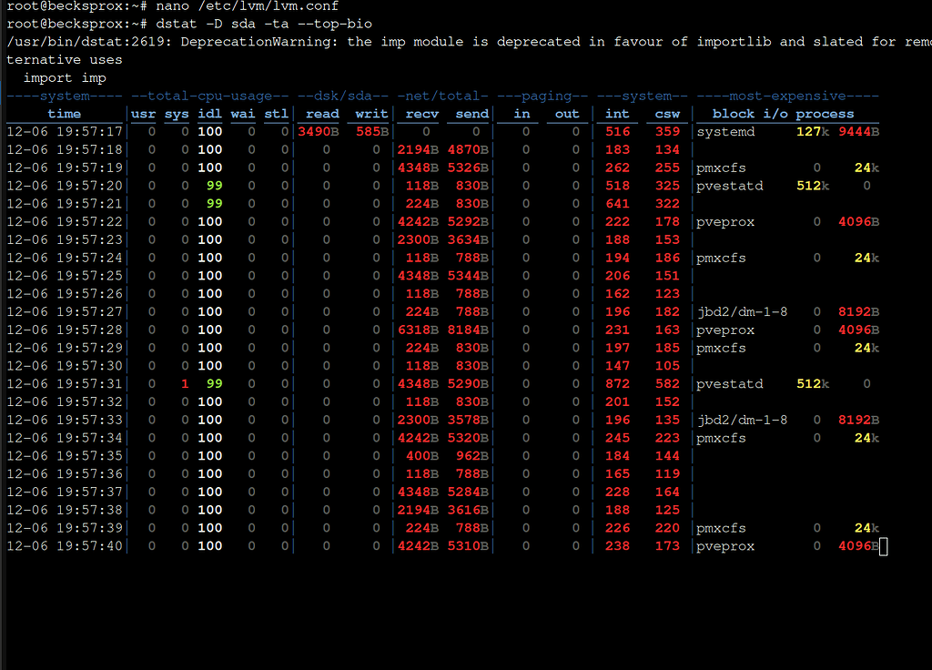Click the --paging-- section title
This screenshot has height=670, width=932.
(542, 96)
